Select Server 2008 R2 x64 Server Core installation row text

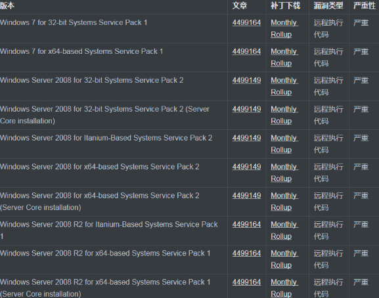tap(105, 288)
